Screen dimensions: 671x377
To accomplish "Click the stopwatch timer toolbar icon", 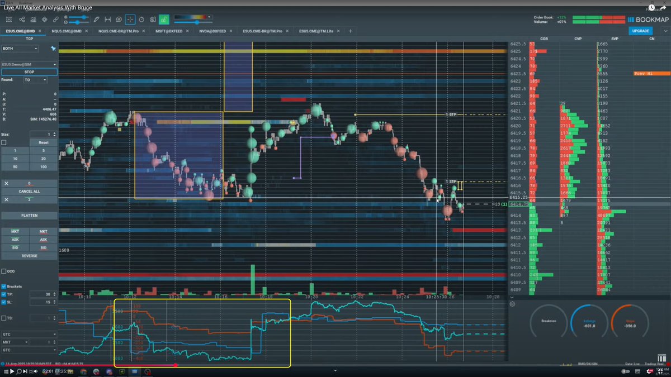I will (141, 20).
